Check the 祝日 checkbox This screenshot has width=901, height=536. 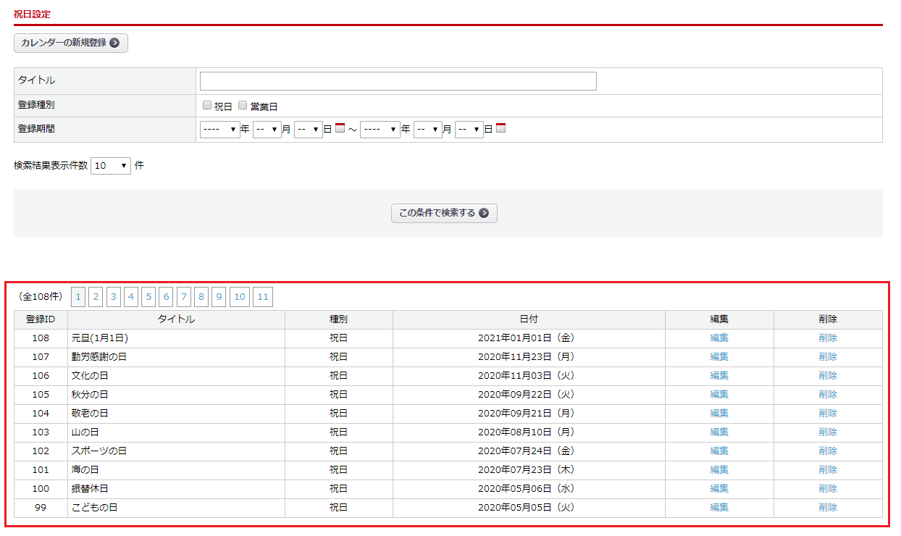[x=207, y=106]
